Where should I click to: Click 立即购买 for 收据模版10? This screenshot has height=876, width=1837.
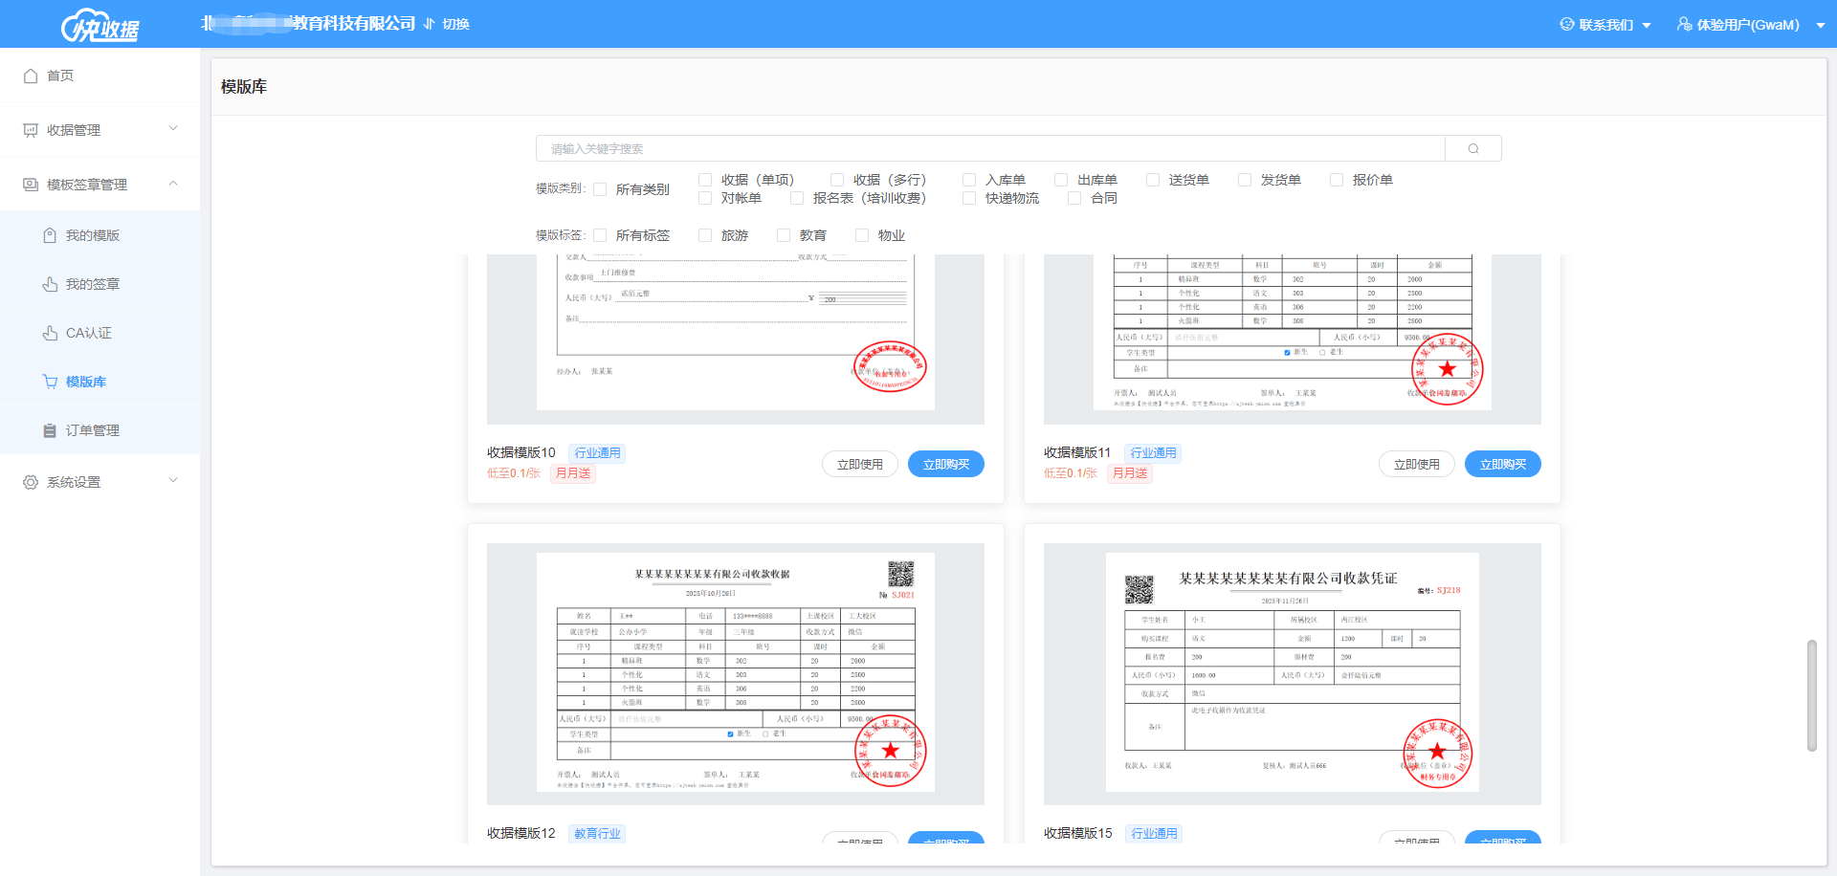[x=945, y=464]
